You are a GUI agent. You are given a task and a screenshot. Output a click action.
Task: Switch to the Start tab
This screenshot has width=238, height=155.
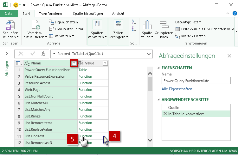click(26, 14)
